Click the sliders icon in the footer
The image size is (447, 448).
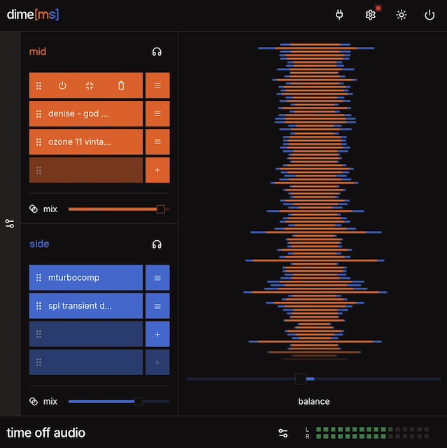283,433
